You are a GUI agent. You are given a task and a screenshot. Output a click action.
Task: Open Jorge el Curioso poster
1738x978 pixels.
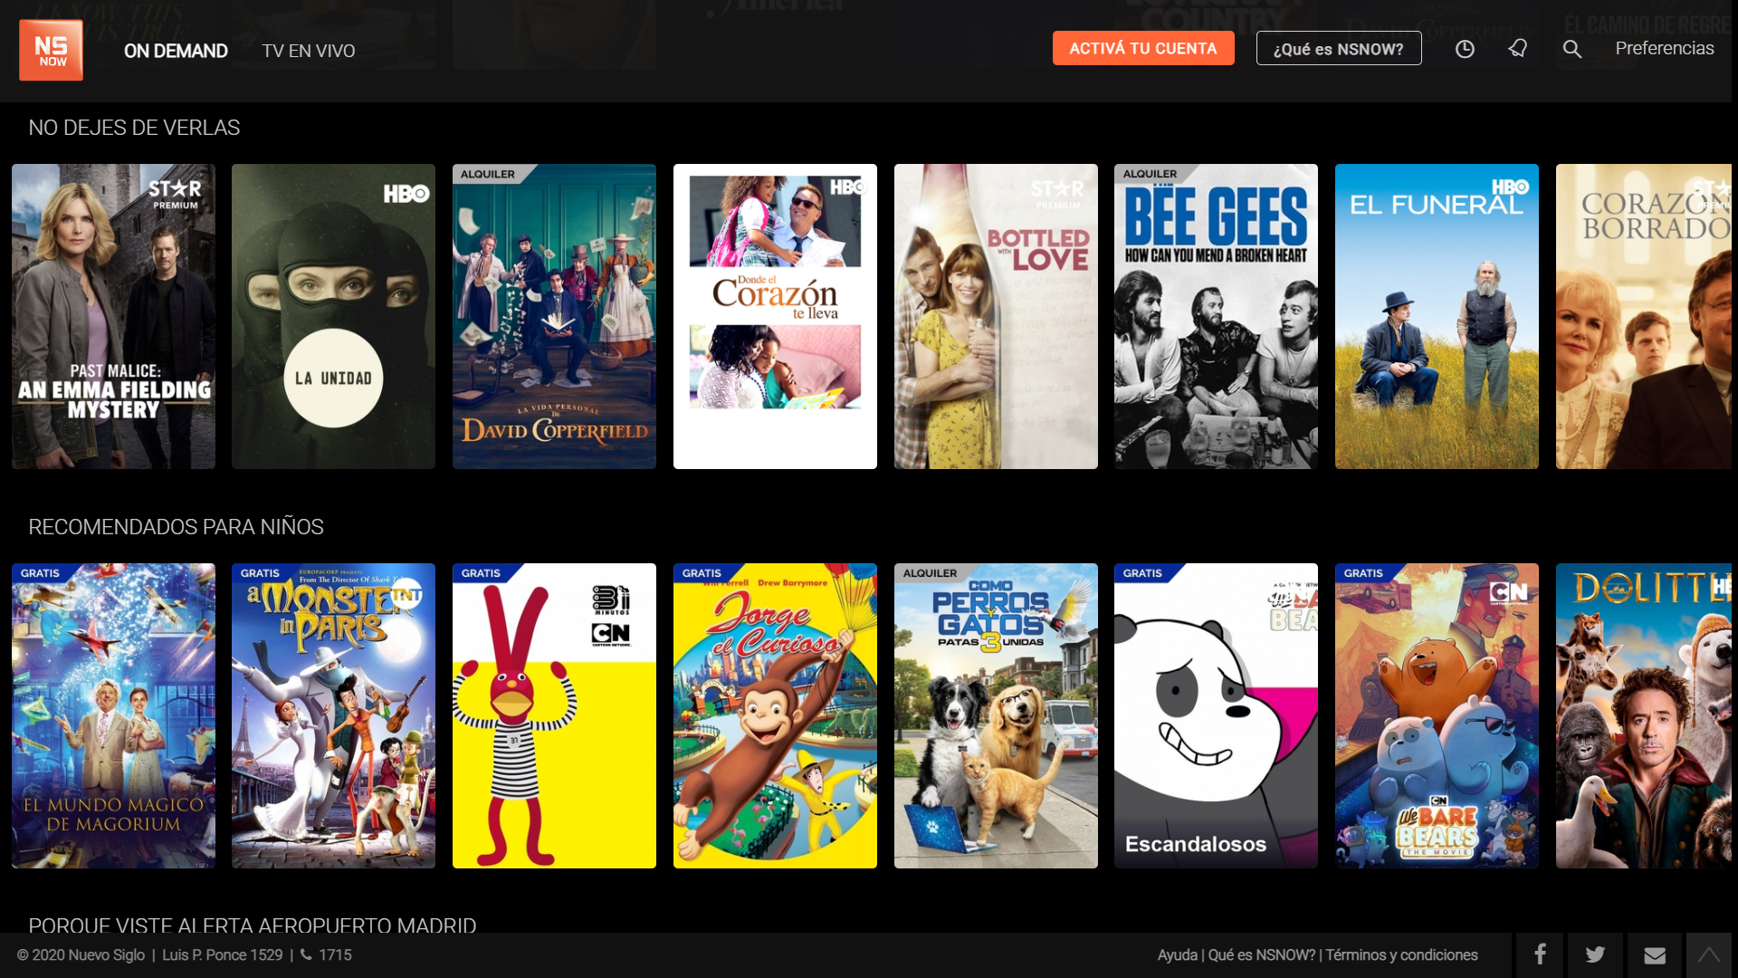point(775,715)
